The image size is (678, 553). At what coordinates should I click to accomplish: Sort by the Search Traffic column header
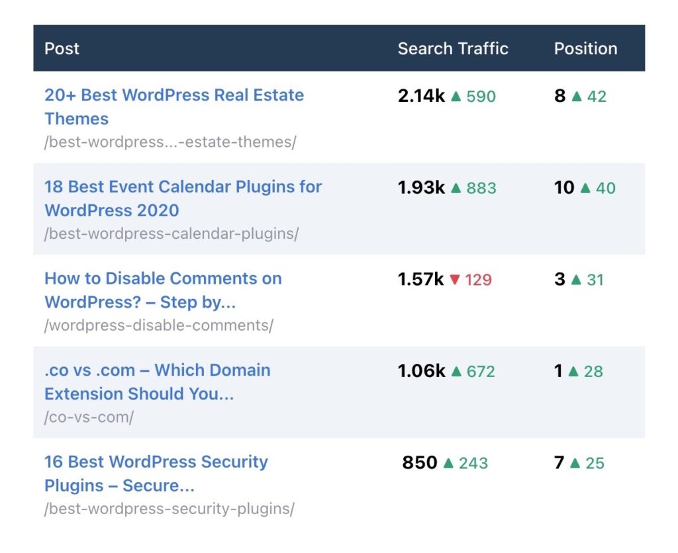(x=454, y=48)
